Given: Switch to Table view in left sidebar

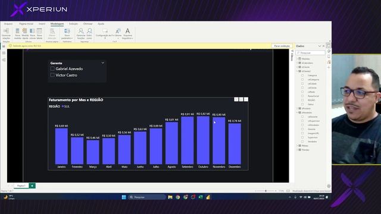Looking at the screenshot, I should pos(4,53).
